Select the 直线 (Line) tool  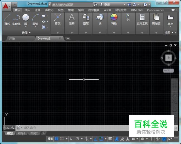point(7,19)
